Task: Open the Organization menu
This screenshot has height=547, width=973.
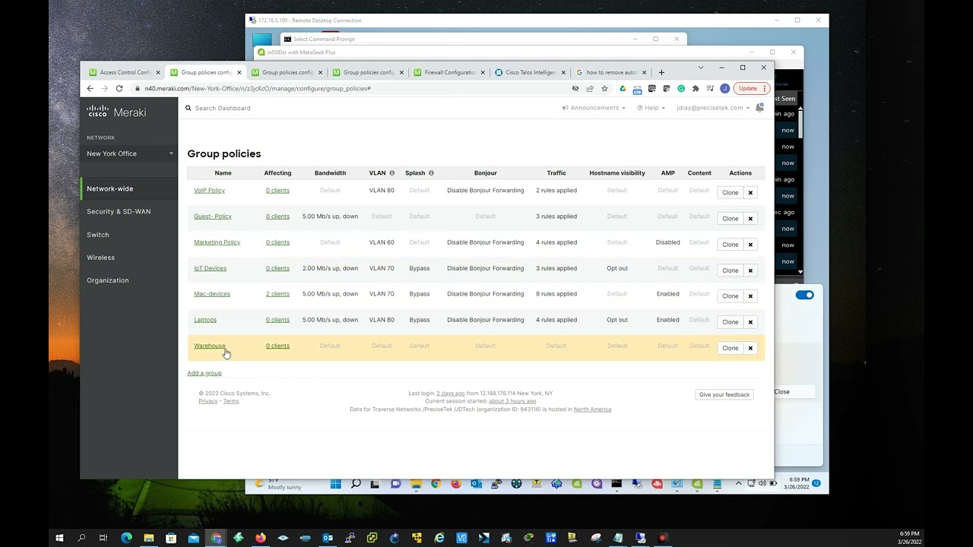Action: click(107, 280)
